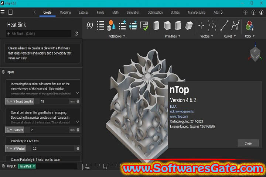Open the Curves dropdown

click(230, 36)
